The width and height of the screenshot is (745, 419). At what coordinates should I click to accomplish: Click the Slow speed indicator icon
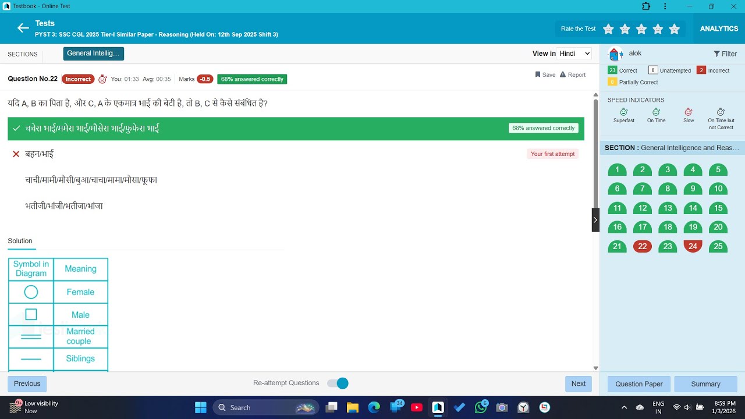click(x=689, y=112)
